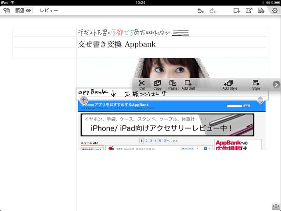Go to page 5 in pagination
Viewport: 281px width, 211px height.
pyautogui.click(x=160, y=141)
